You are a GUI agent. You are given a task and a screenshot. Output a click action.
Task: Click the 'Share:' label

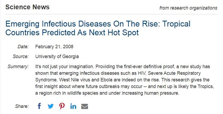click(x=22, y=106)
